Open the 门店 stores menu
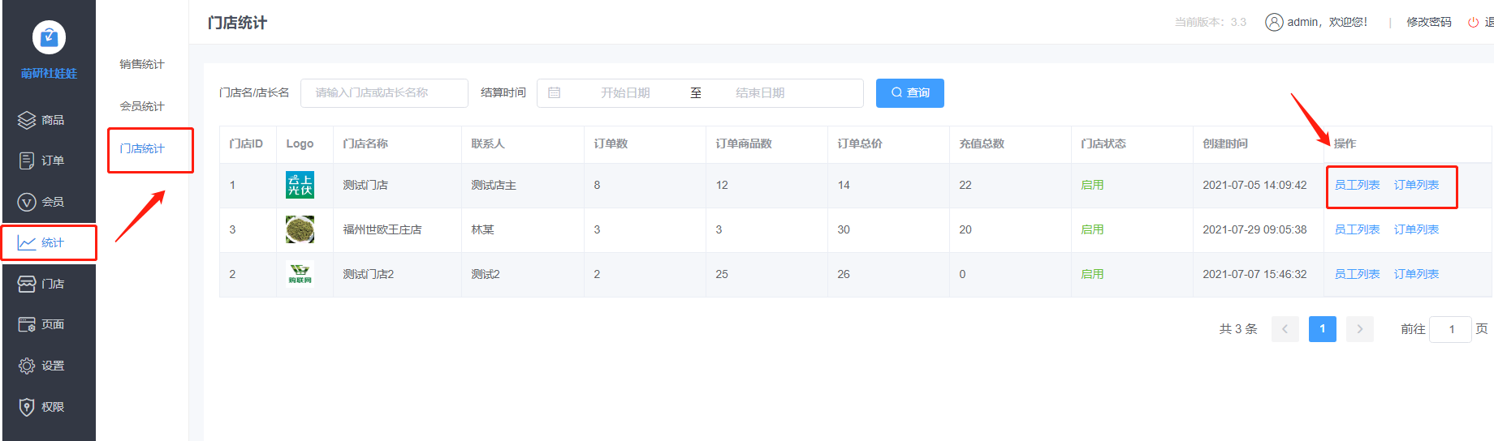1494x441 pixels. pyautogui.click(x=49, y=284)
